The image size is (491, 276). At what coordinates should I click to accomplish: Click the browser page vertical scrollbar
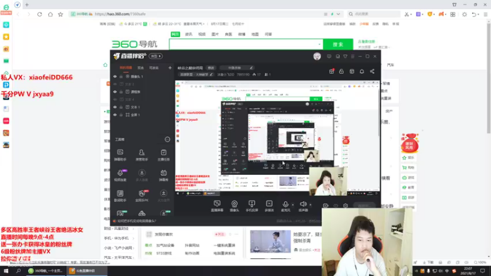(x=489, y=79)
